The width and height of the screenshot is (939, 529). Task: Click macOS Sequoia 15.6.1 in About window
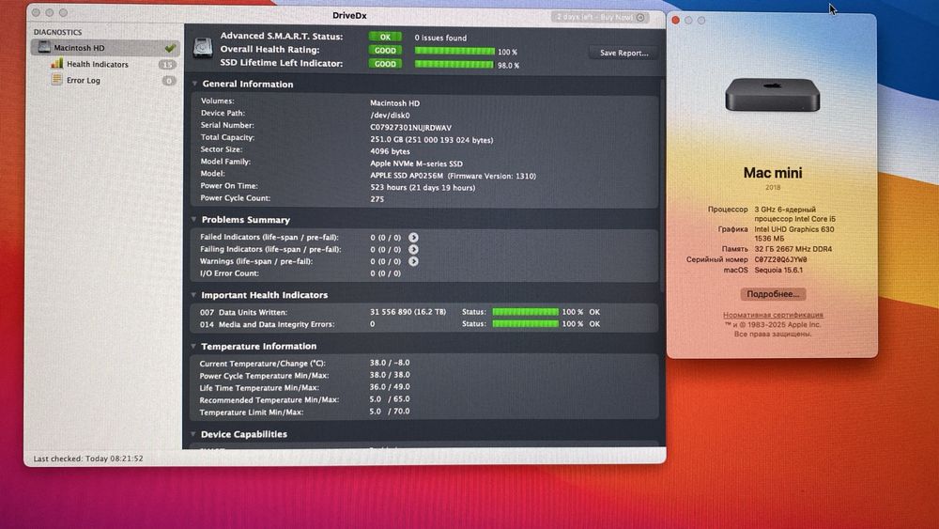pos(778,270)
